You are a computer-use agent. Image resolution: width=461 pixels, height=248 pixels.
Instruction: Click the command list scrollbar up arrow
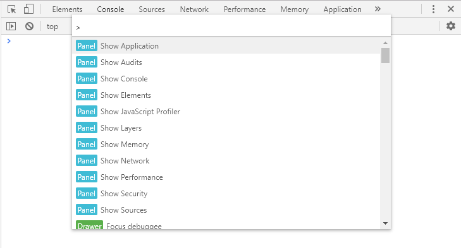385,43
